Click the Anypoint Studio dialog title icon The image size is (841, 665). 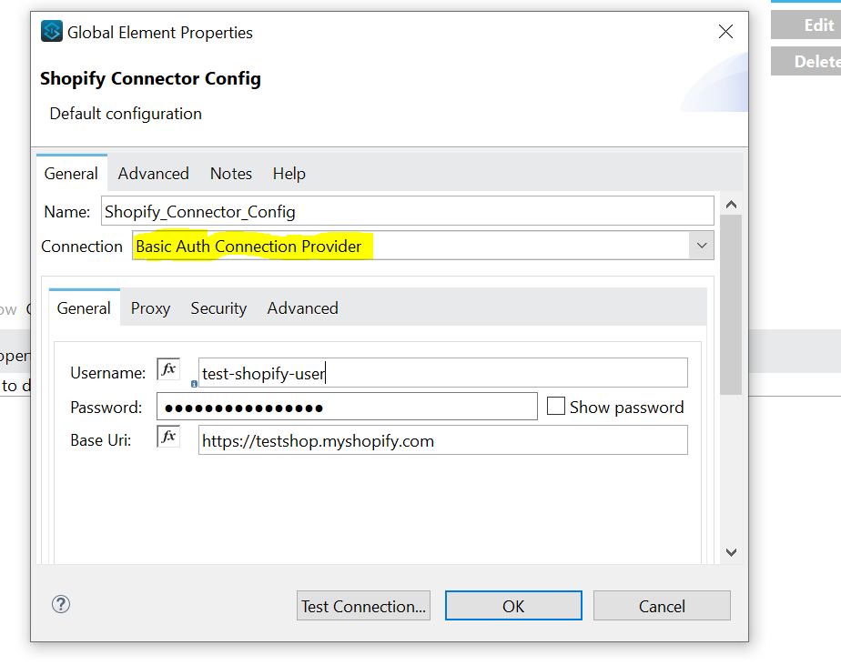52,31
